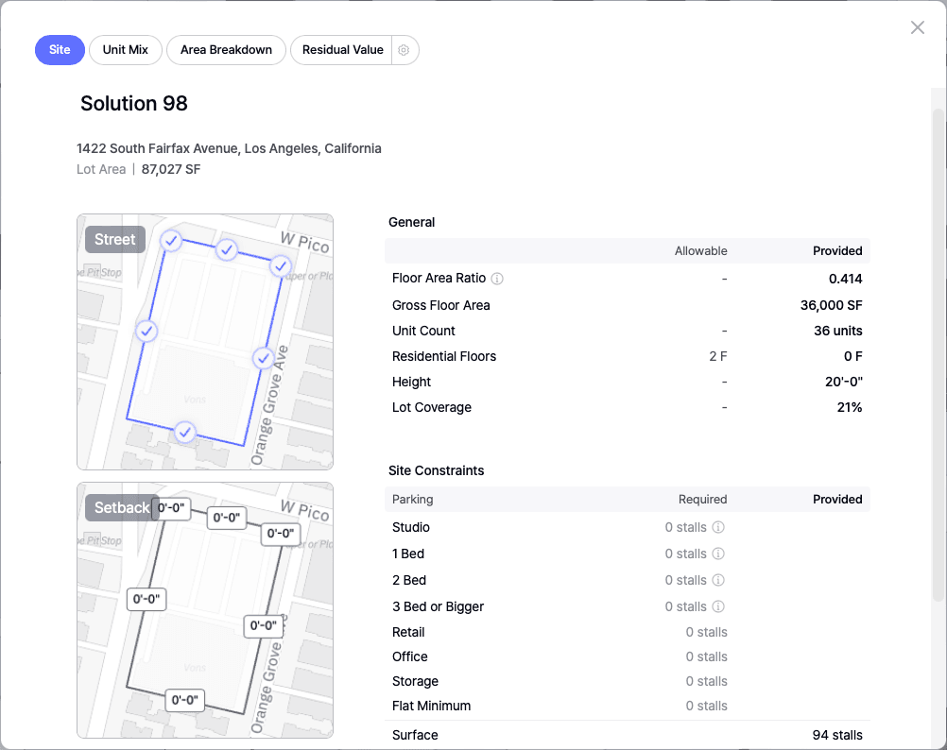Toggle the bottom street edge checkmark
The width and height of the screenshot is (947, 750).
coord(185,433)
